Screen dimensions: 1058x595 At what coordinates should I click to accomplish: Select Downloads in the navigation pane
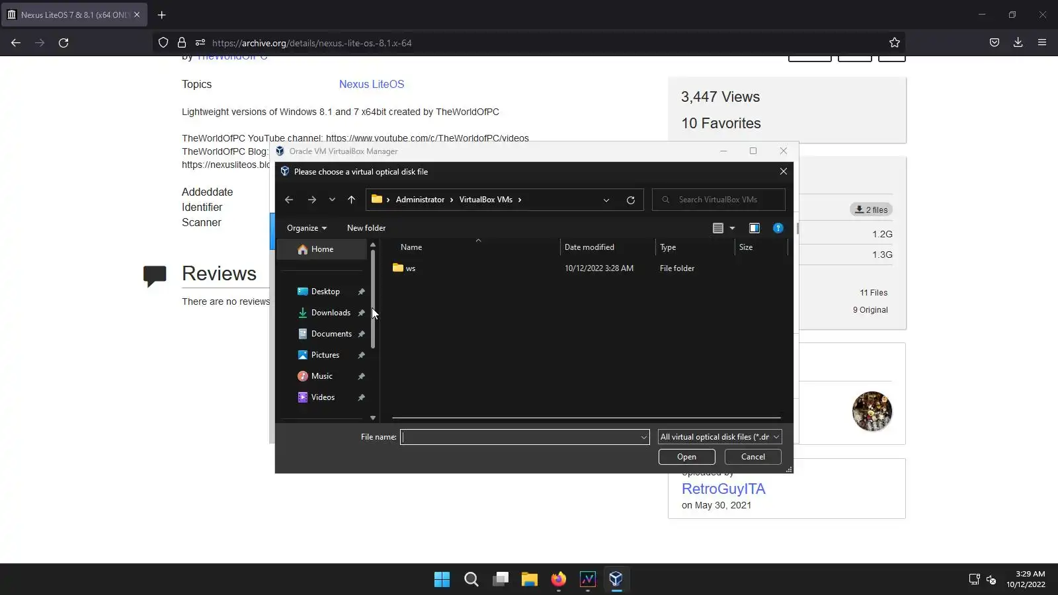pos(331,313)
